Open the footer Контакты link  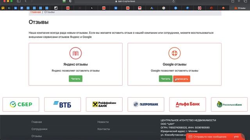(104, 129)
